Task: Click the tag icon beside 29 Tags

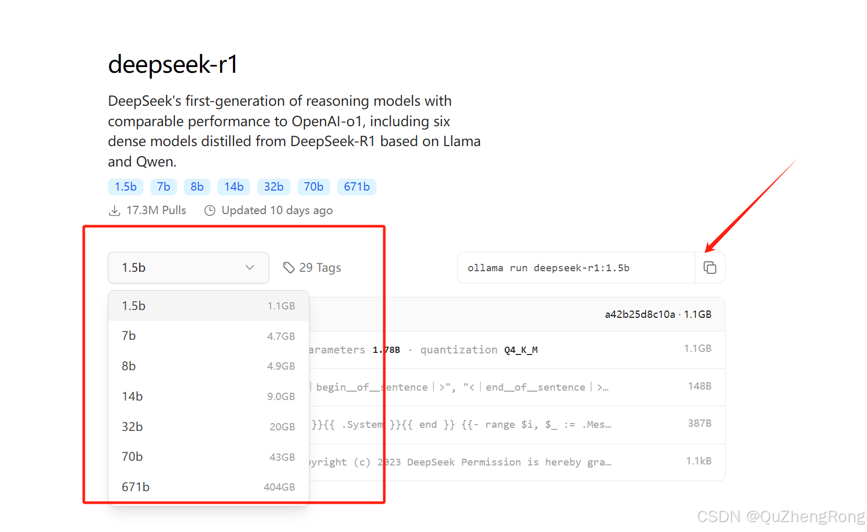Action: [x=289, y=268]
